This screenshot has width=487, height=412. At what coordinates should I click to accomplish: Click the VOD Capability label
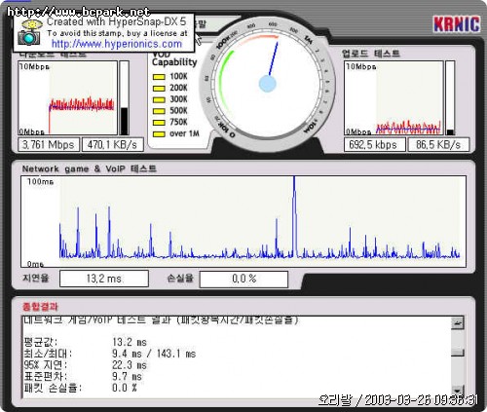coord(174,59)
